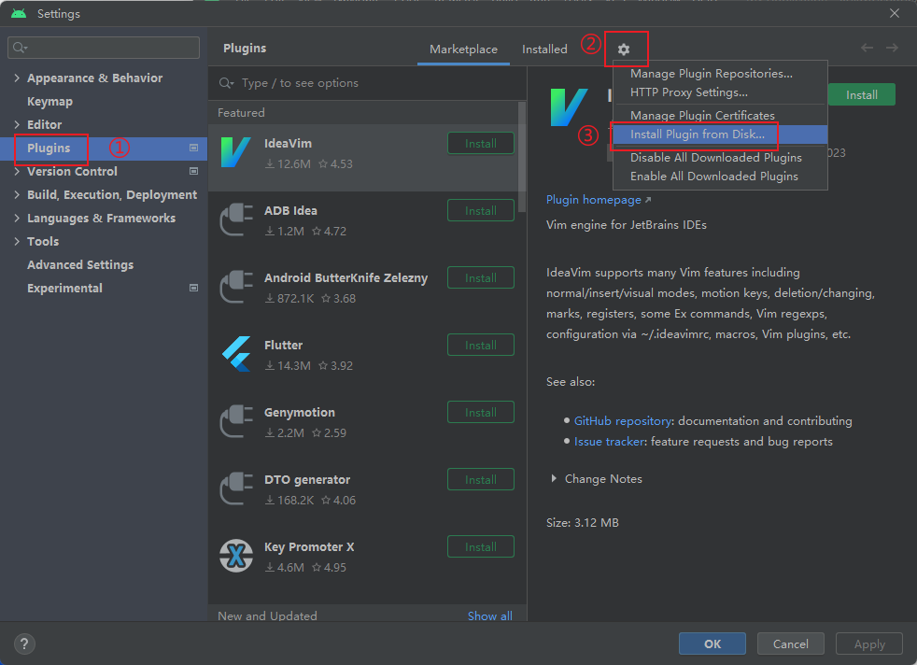The image size is (917, 665).
Task: Click the Cancel button
Action: click(791, 644)
